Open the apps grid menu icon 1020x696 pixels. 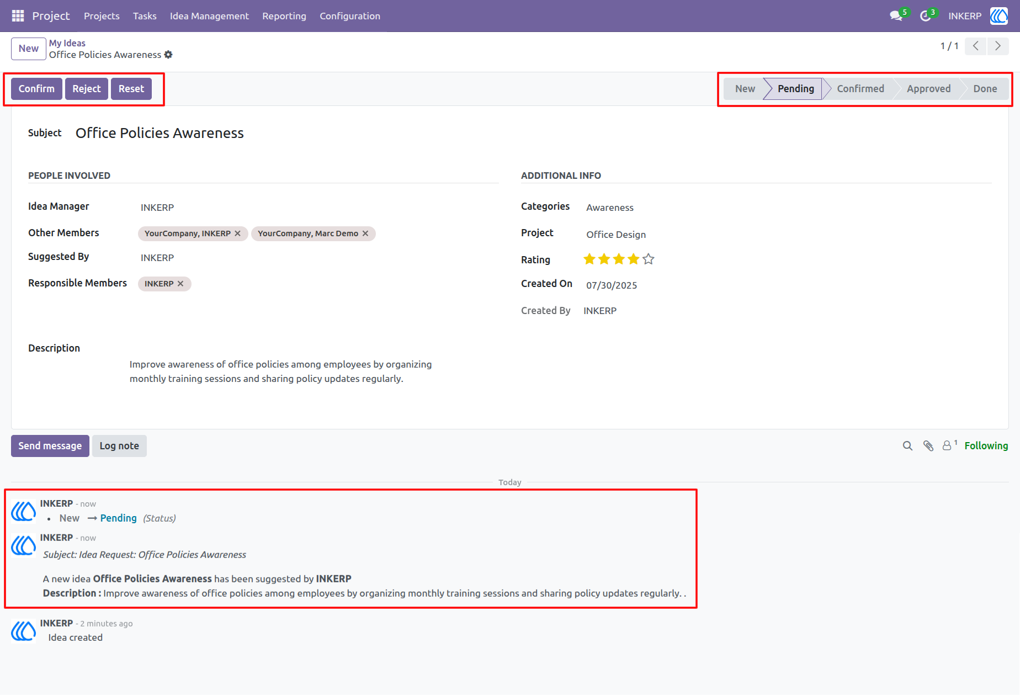click(x=18, y=16)
